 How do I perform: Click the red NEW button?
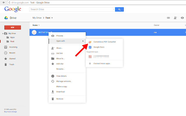12,28
